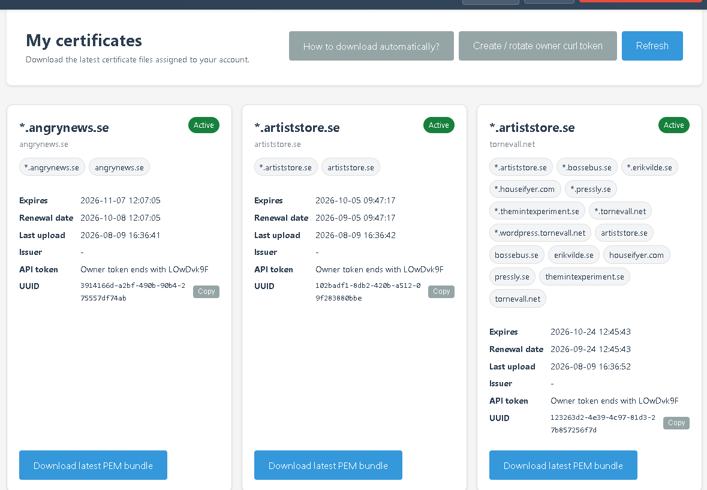The height and width of the screenshot is (490, 707).
Task: Click the *.angrynews.se card title
Action: click(64, 128)
